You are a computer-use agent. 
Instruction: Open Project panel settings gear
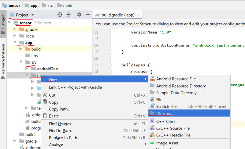coord(79,15)
